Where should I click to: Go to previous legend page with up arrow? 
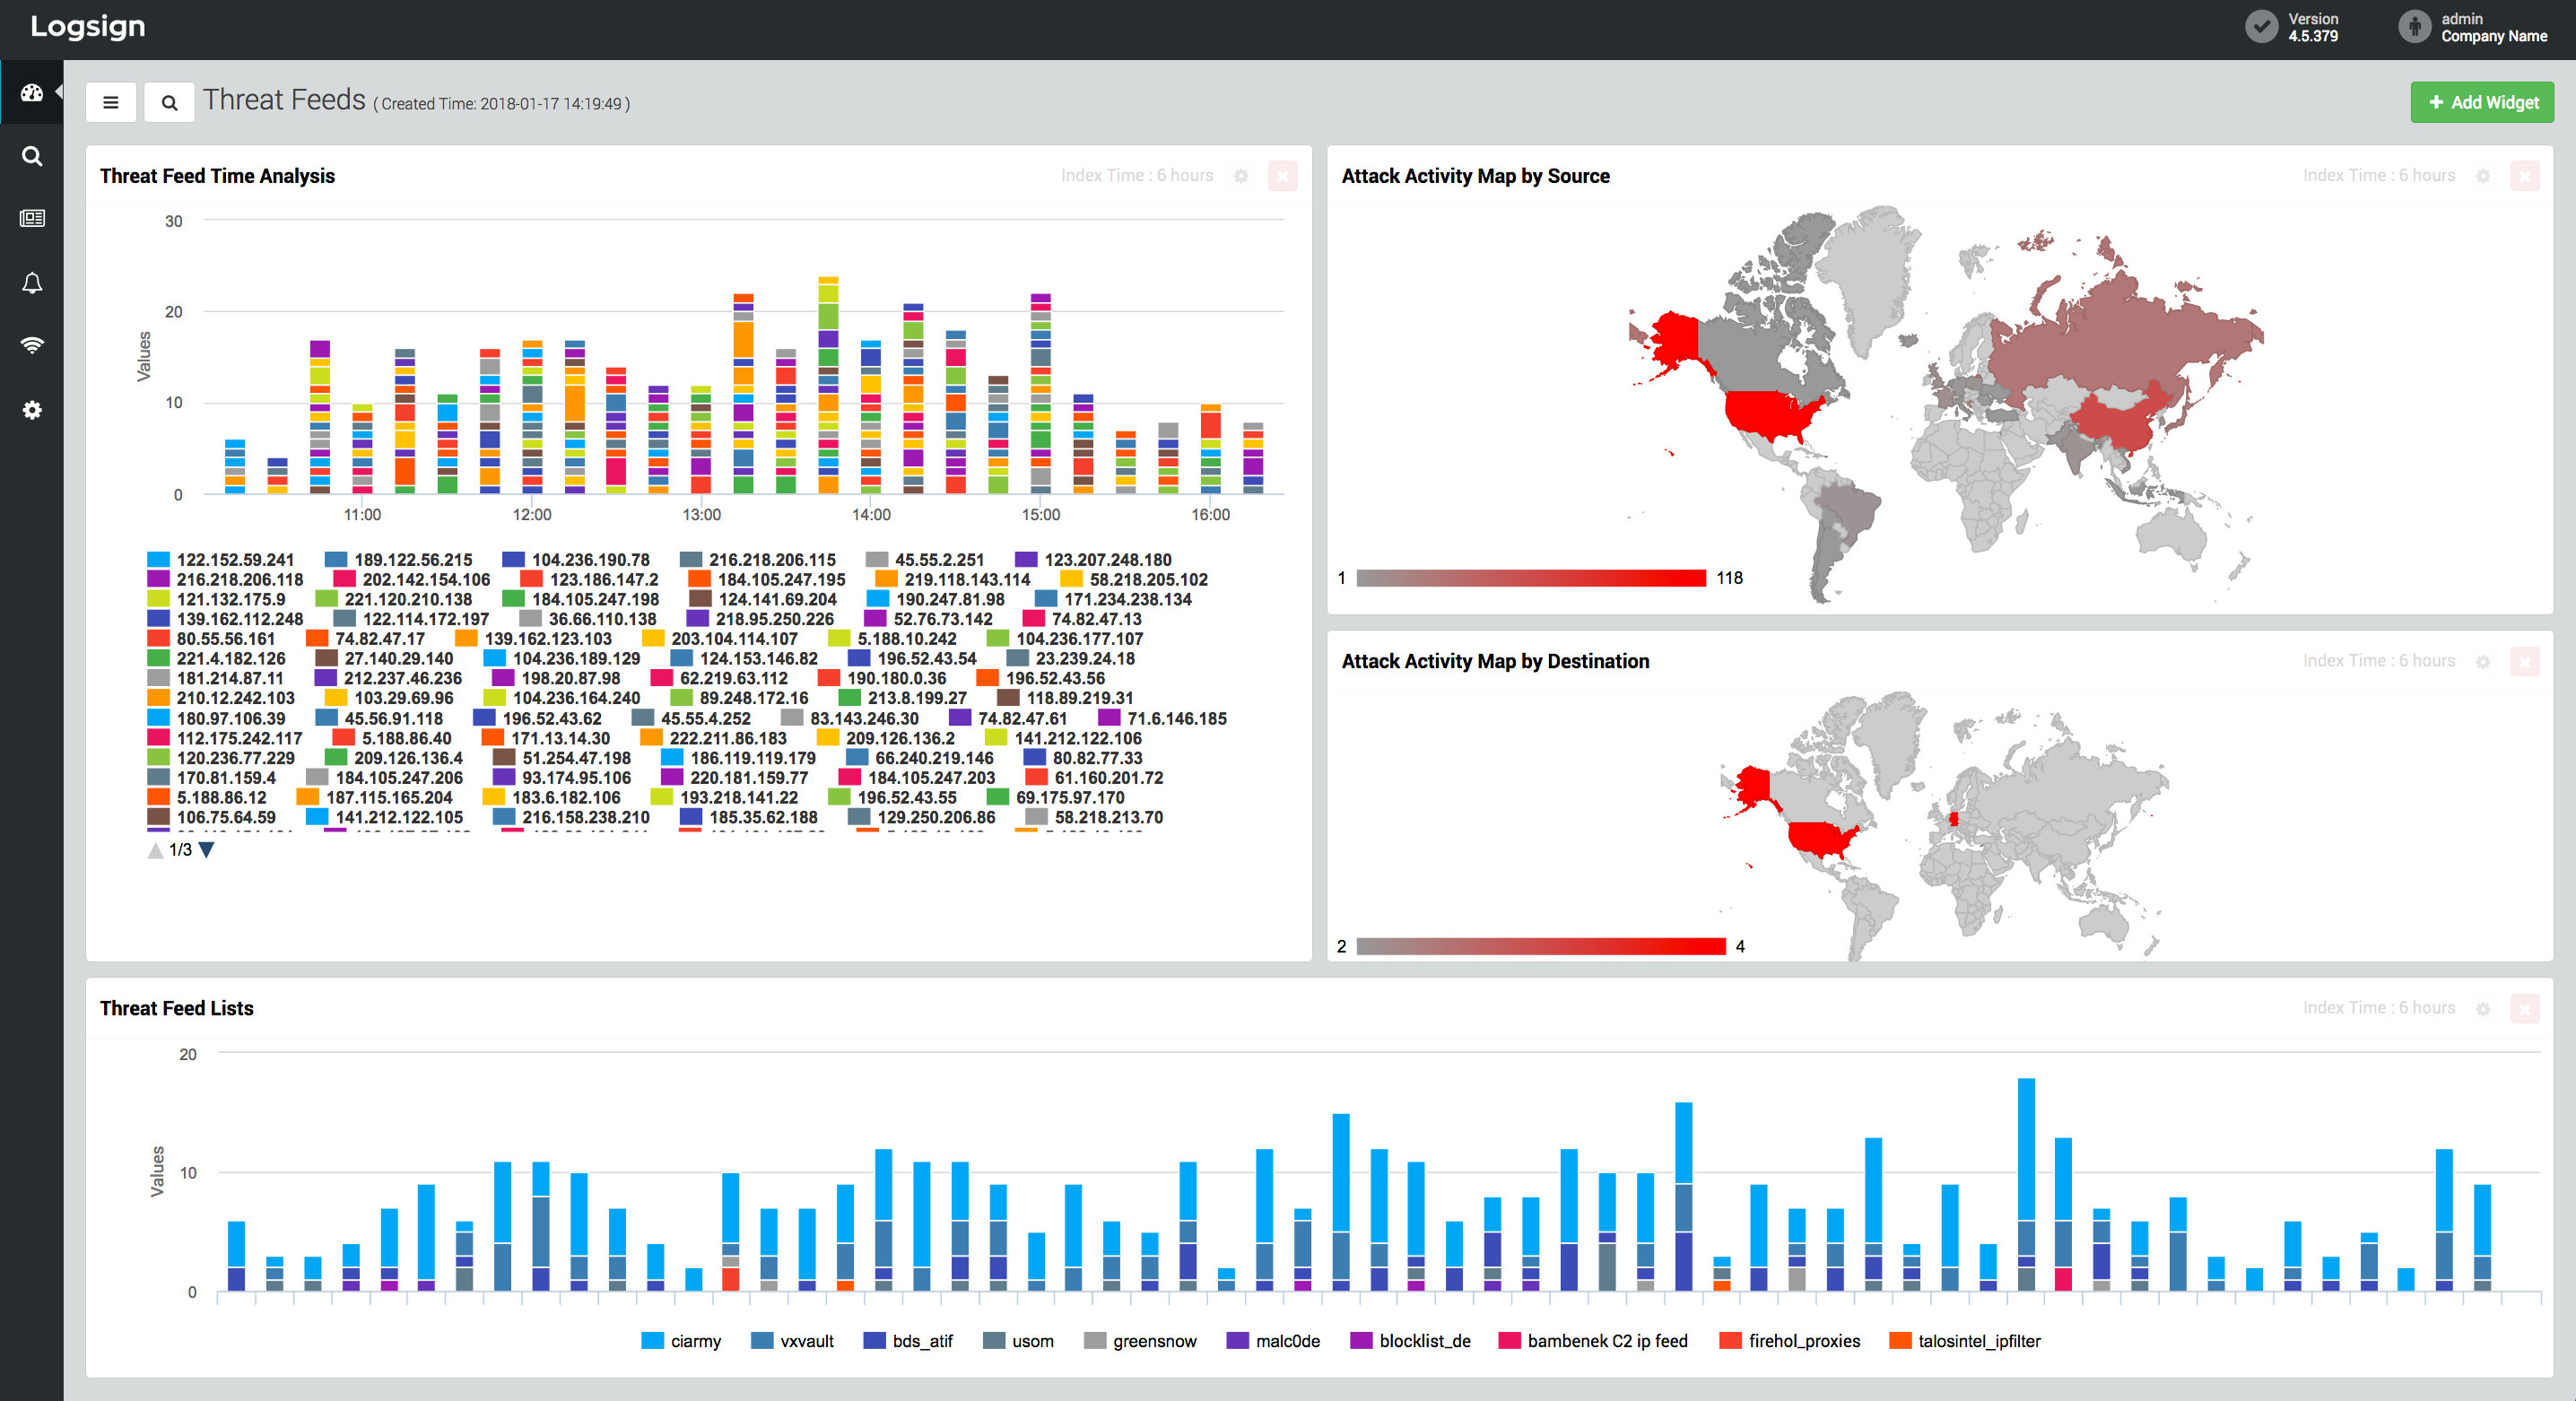pos(156,850)
